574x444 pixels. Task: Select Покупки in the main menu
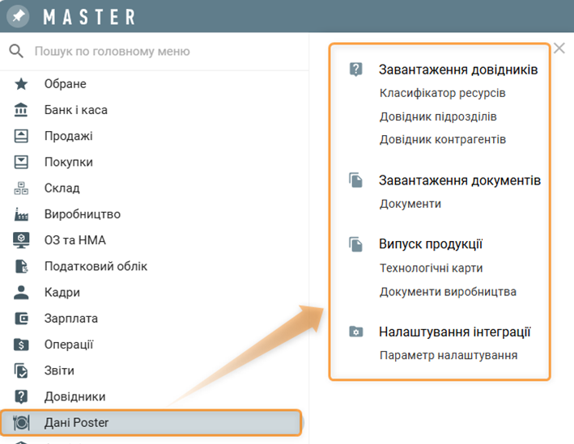coord(68,162)
